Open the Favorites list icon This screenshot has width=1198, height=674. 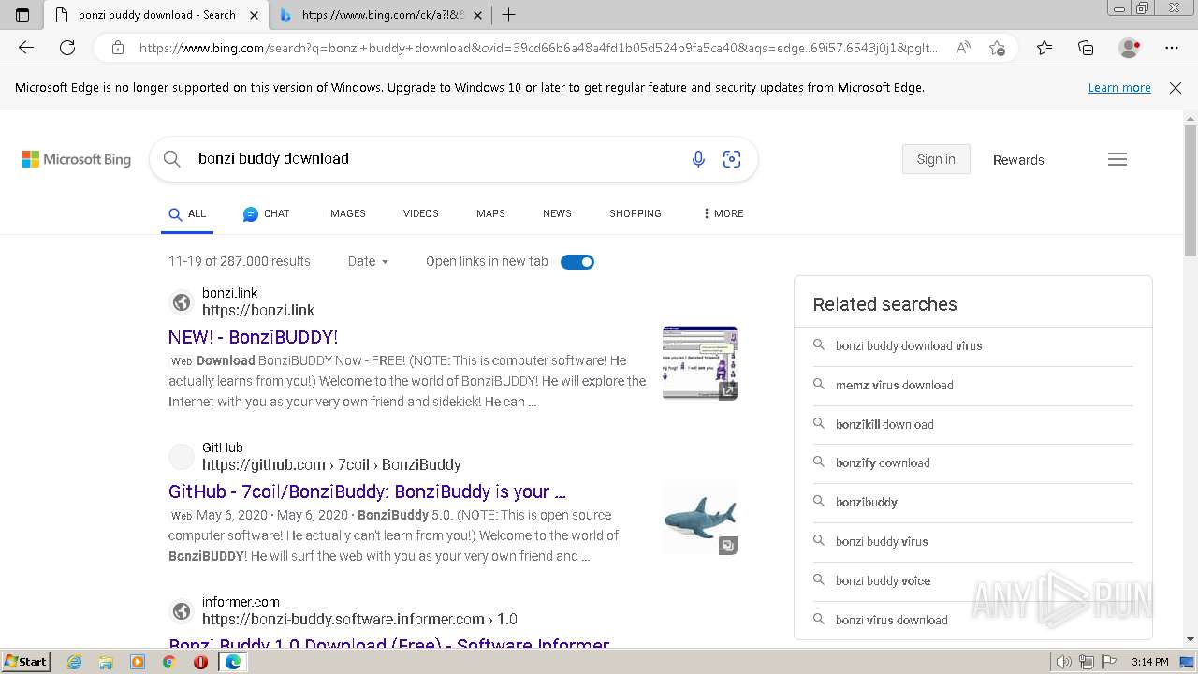[1045, 48]
